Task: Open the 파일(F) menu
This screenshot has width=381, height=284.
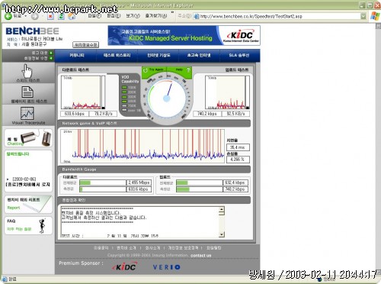Action: tap(94, 16)
